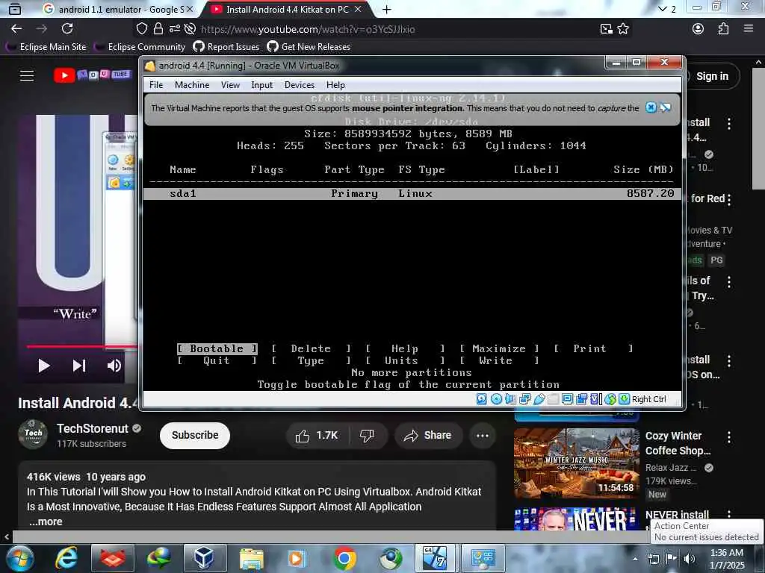Image resolution: width=765 pixels, height=573 pixels.
Task: Open the VirtualBox audio status icon
Action: tap(510, 399)
